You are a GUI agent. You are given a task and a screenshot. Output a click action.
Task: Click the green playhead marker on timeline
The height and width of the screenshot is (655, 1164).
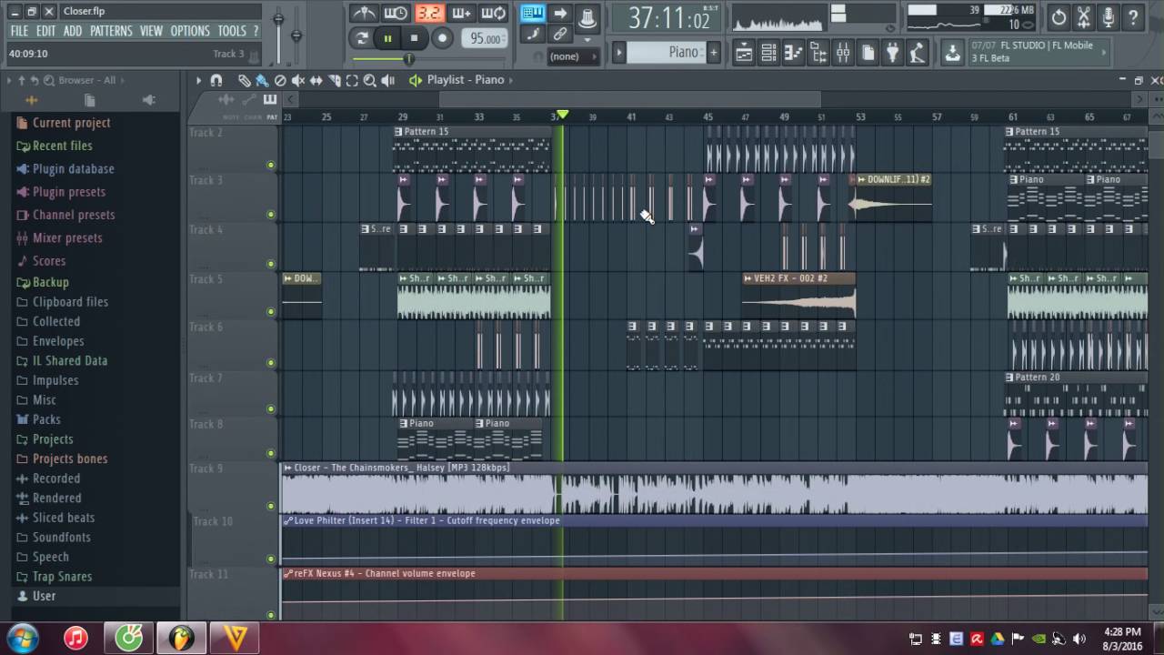coord(562,115)
